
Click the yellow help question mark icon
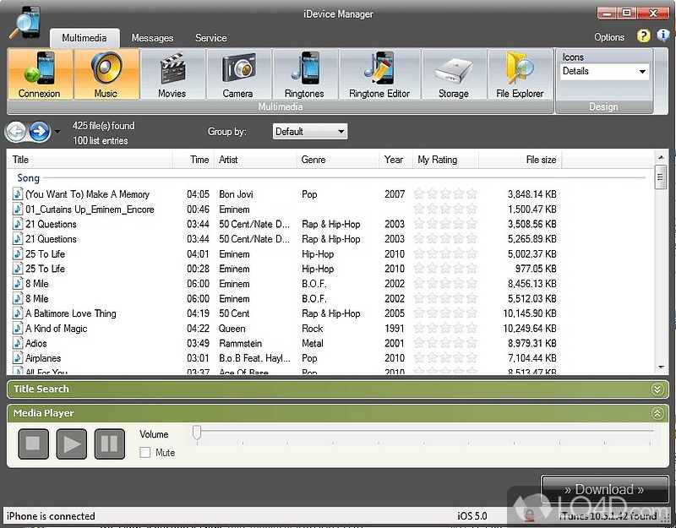(x=644, y=36)
